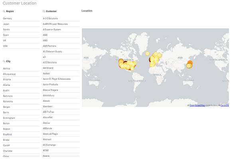Screen dimensions: 241x159
Task: Click the orange bubble over Japan
Action: coord(190,63)
